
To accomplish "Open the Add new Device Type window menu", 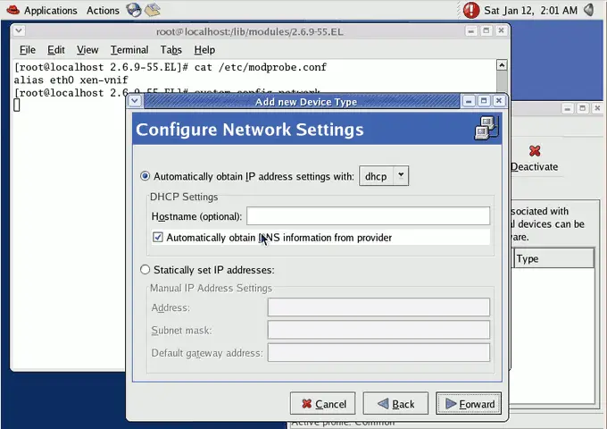I will [136, 101].
